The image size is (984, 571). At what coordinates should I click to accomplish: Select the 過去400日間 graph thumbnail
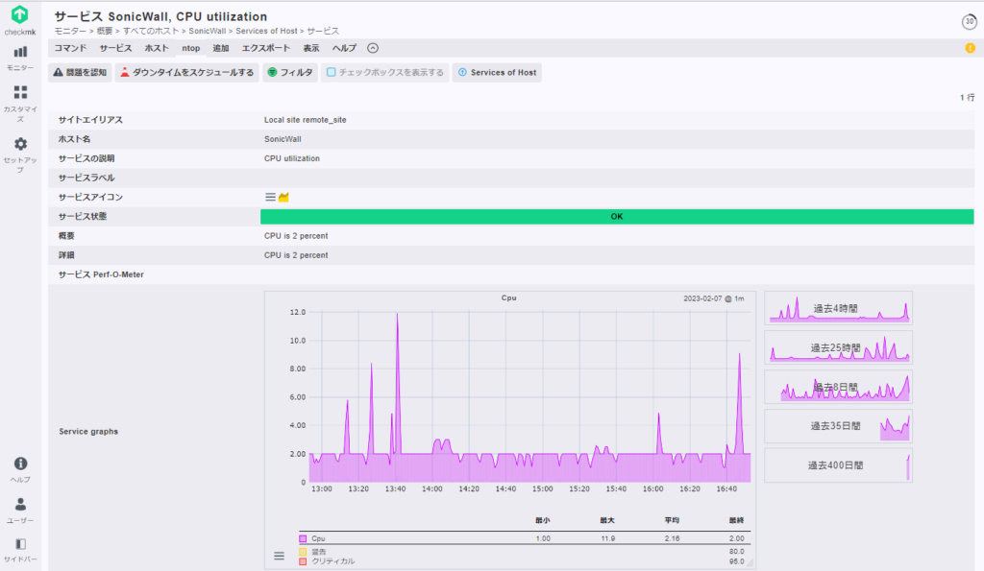pyautogui.click(x=838, y=465)
